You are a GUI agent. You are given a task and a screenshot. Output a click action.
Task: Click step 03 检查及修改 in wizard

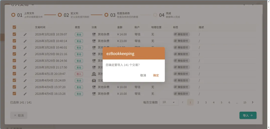[x=121, y=15]
